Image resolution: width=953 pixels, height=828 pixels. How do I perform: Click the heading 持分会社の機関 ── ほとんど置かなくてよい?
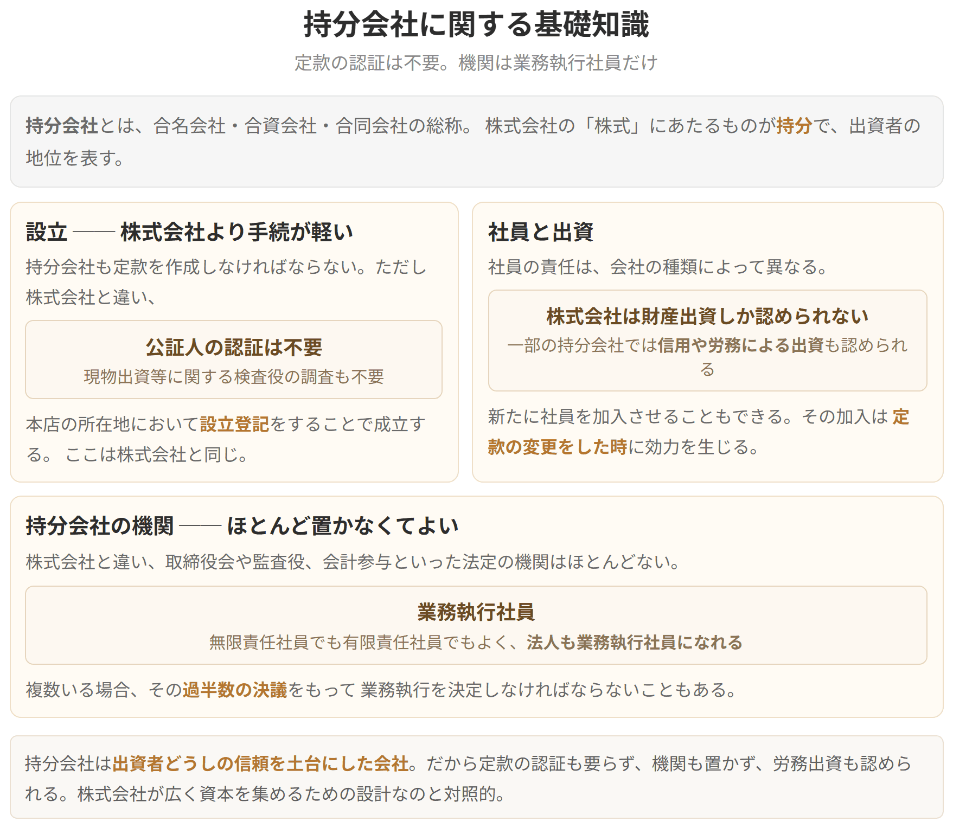pyautogui.click(x=242, y=526)
